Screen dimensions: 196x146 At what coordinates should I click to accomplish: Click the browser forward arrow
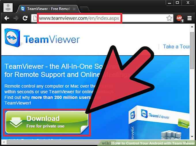[16, 18]
